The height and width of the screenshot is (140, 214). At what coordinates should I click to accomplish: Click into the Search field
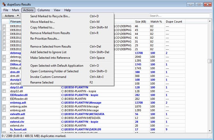(x=179, y=15)
